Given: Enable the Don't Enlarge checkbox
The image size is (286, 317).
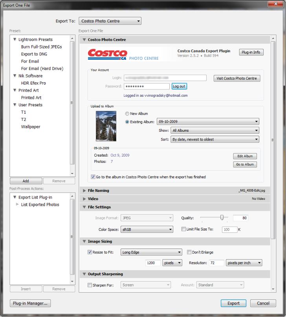Looking at the screenshot, I should pos(189,252).
